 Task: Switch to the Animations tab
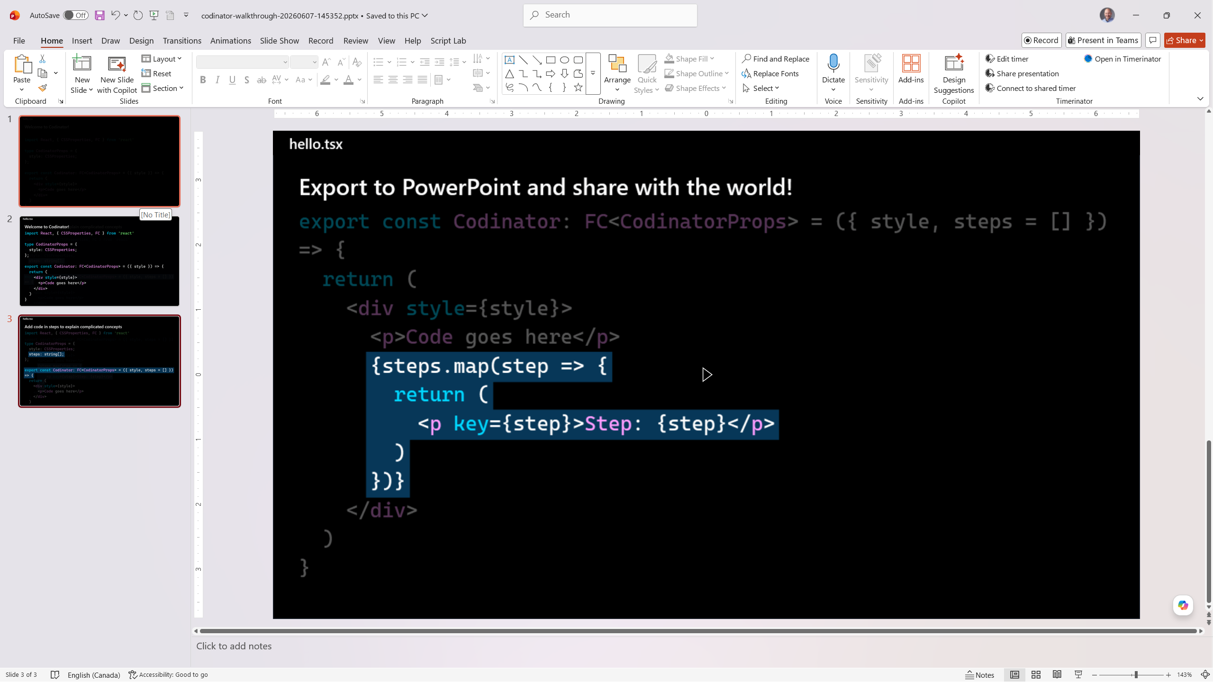click(231, 40)
